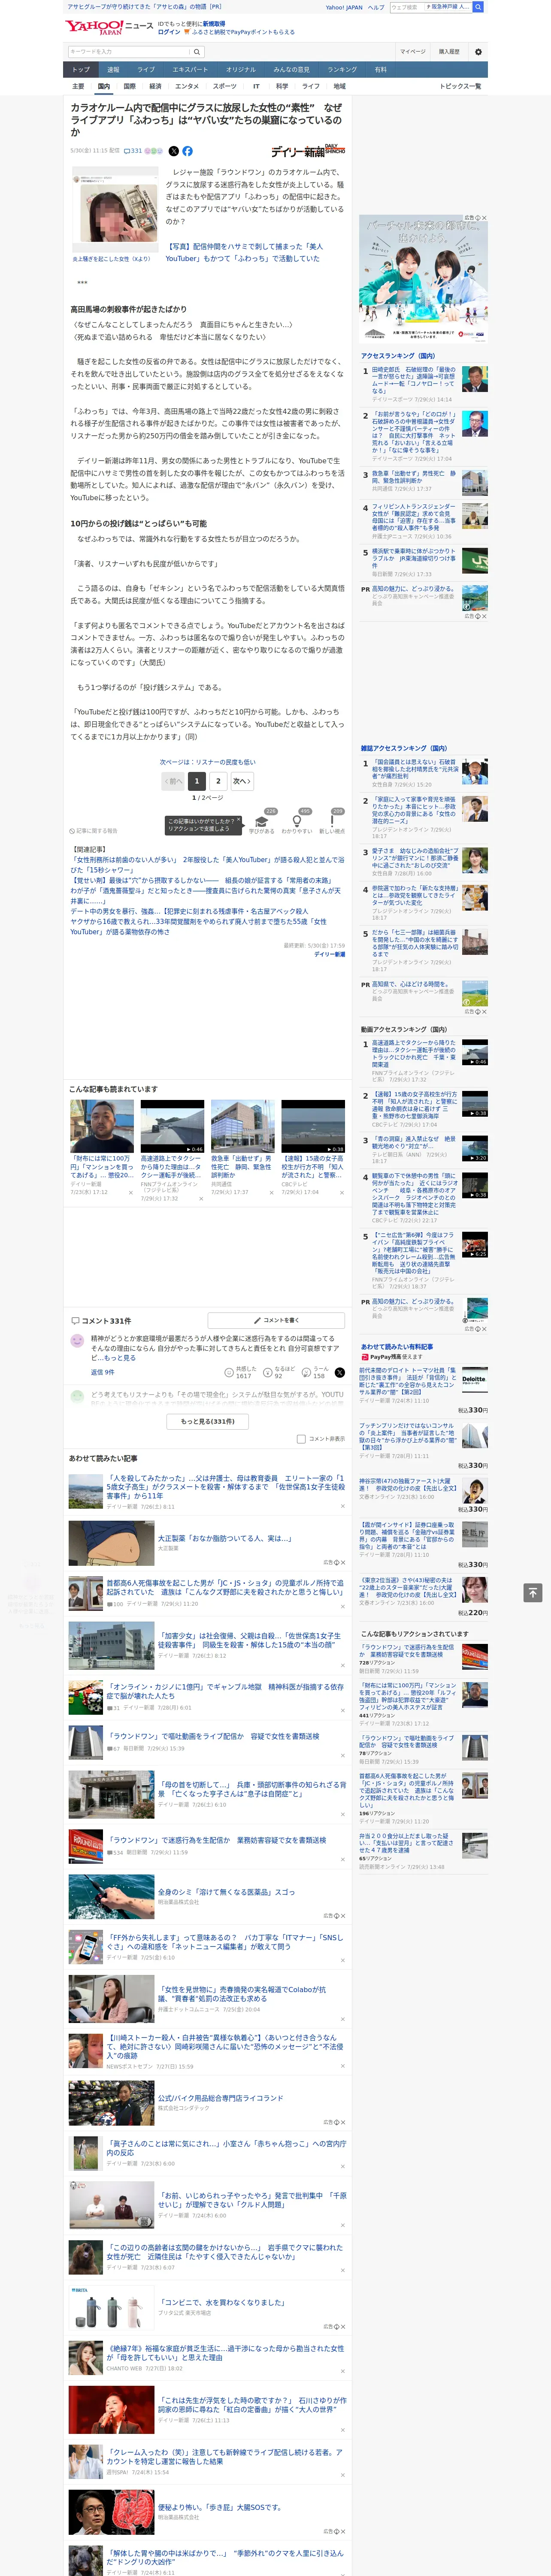Viewport: 551px width, 2576px height.
Task: Click the blue search button in top header
Action: pos(478,7)
